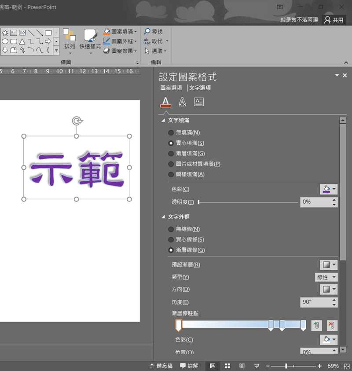Viewport: 352px width, 371px height.
Task: Select the 無填滿 radio option
Action: click(x=171, y=132)
